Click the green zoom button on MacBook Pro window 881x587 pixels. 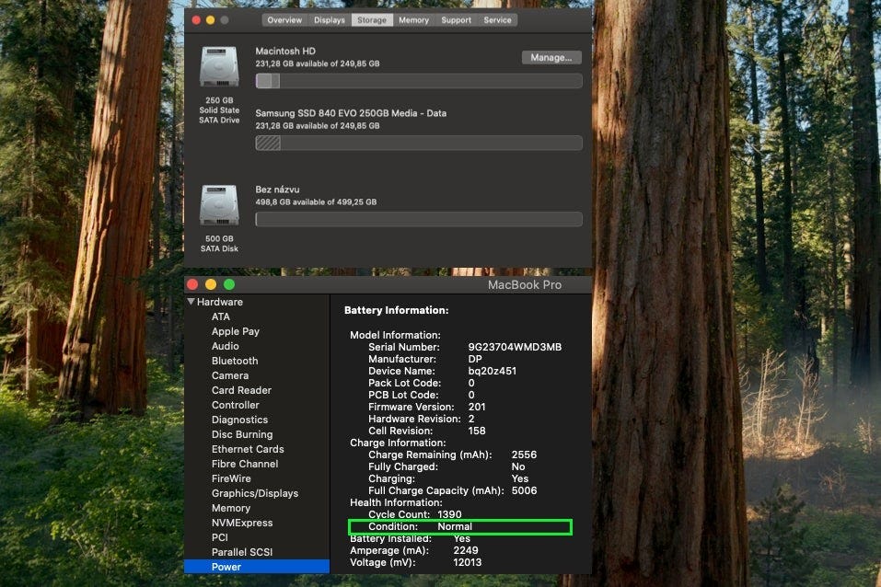[x=229, y=284]
